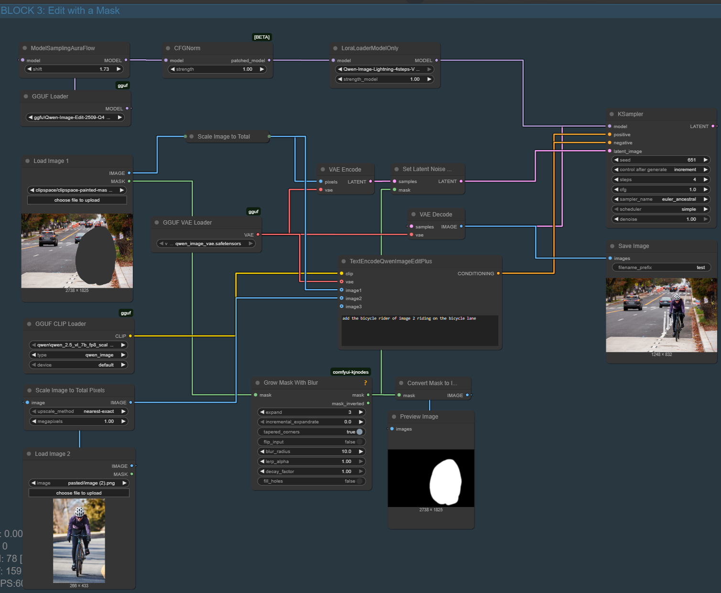Enable the flip_input toggle
This screenshot has width=721, height=593.
[x=359, y=442]
